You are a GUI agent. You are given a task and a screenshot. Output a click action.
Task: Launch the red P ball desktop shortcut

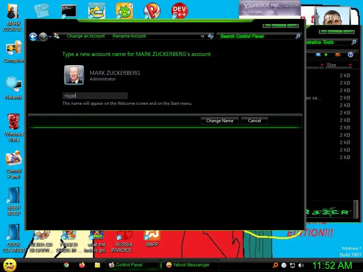click(x=152, y=11)
